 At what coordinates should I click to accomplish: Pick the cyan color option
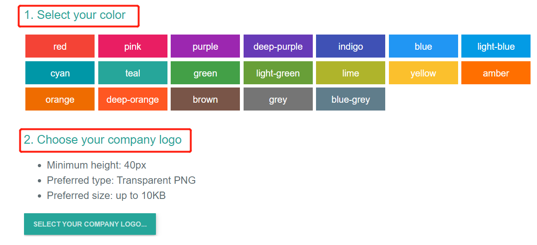coord(60,73)
